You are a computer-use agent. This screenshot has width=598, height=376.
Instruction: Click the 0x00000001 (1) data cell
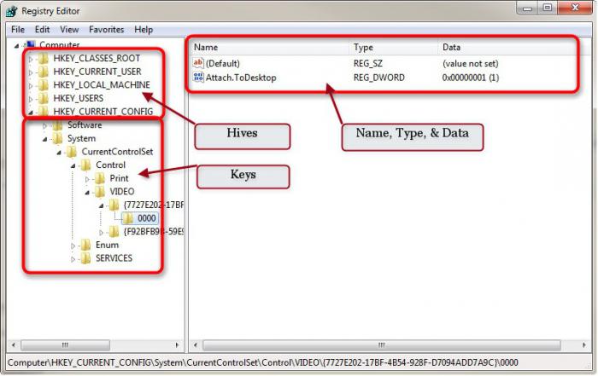(470, 78)
